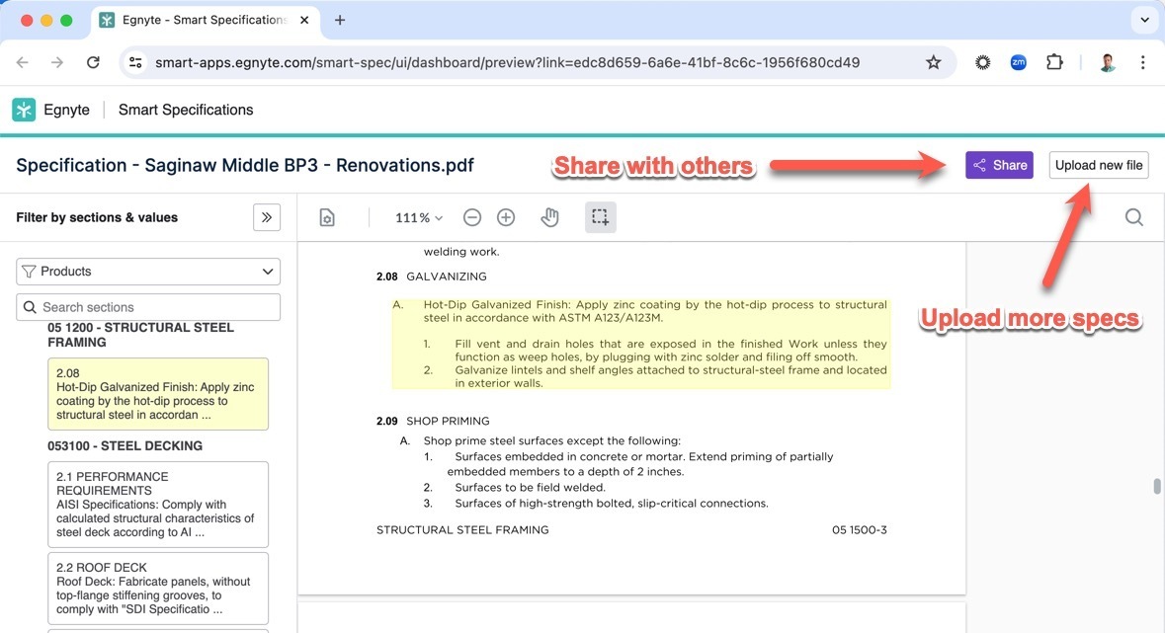Open search with the magnifier icon
The width and height of the screenshot is (1165, 633).
point(1133,217)
